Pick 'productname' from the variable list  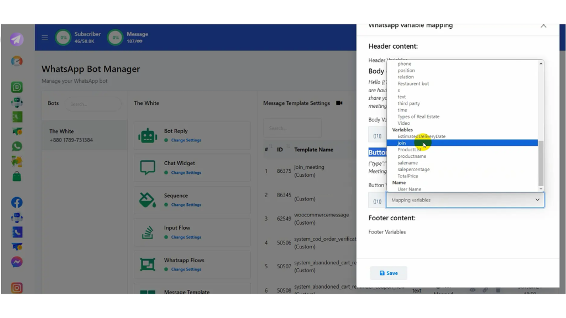click(x=412, y=156)
